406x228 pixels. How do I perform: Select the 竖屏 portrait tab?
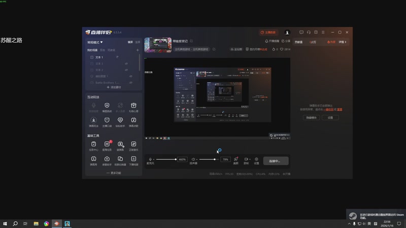[x=138, y=42]
